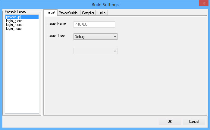The height and width of the screenshot is (130, 210).
Task: Select login_h.exe target
Action: (14, 25)
